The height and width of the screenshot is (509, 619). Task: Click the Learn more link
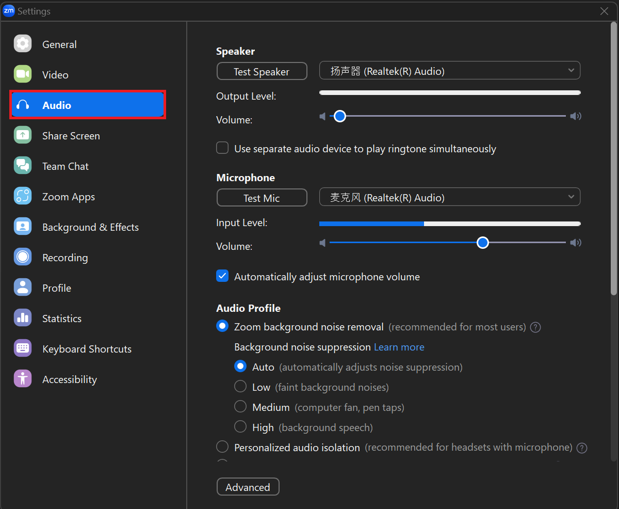(399, 347)
